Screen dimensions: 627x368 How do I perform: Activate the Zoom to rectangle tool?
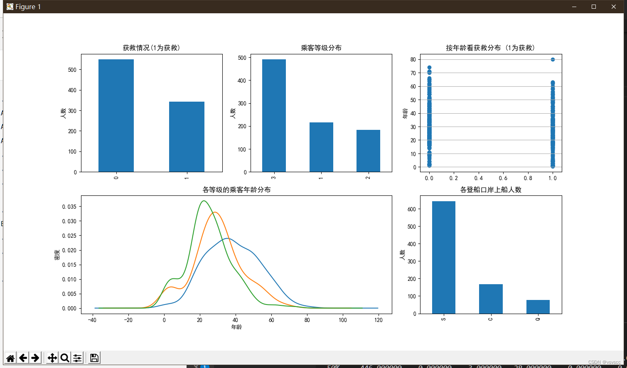tap(65, 358)
